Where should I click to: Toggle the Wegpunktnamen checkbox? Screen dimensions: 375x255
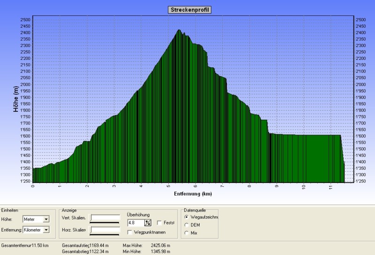tap(130, 232)
